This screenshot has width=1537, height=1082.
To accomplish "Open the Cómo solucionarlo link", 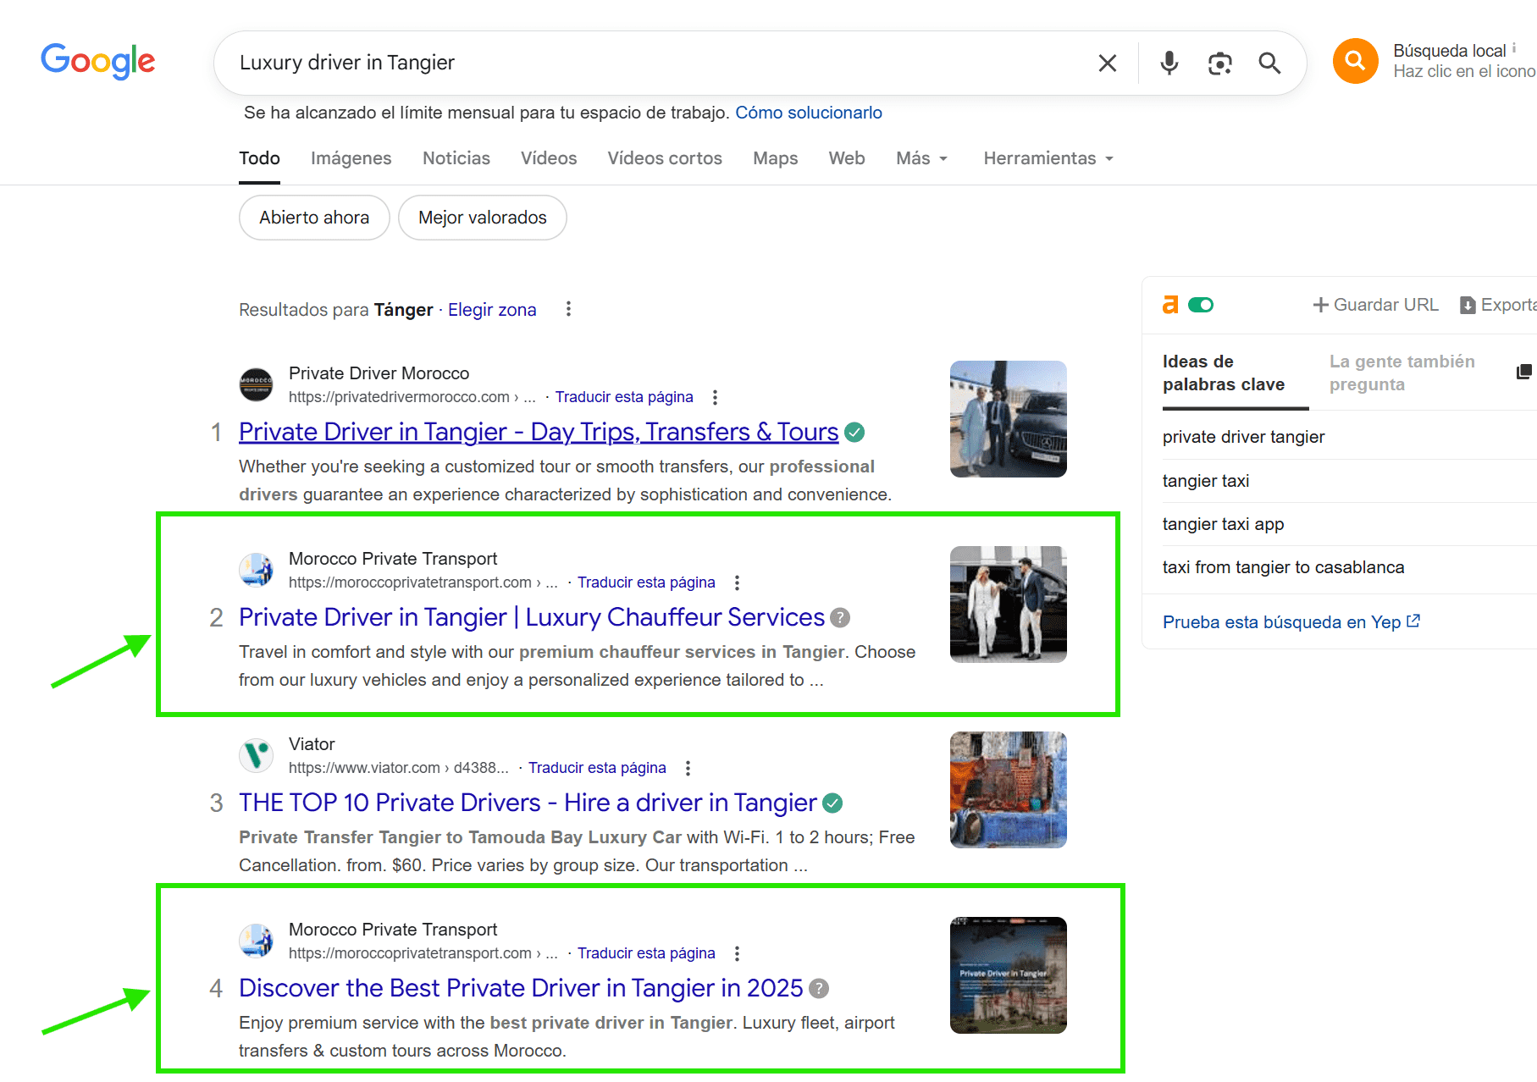I will [x=808, y=113].
